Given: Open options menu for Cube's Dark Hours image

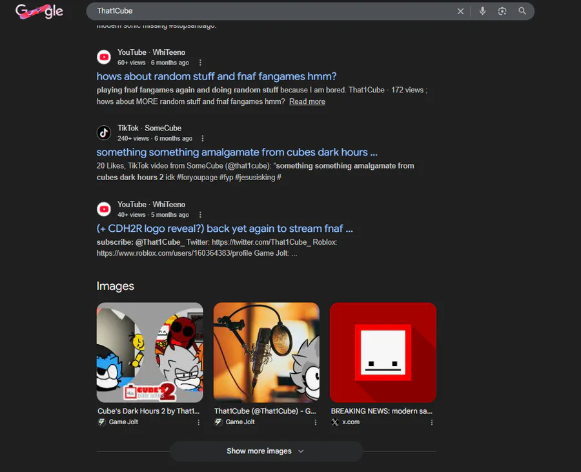Looking at the screenshot, I should pyautogui.click(x=199, y=422).
